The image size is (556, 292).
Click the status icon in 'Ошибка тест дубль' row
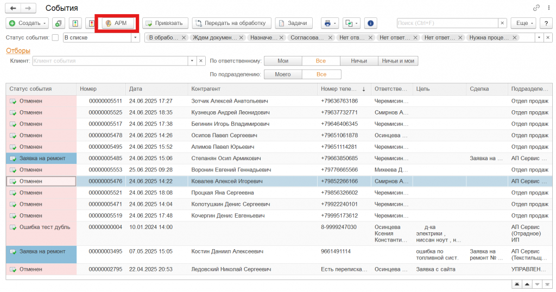point(13,227)
